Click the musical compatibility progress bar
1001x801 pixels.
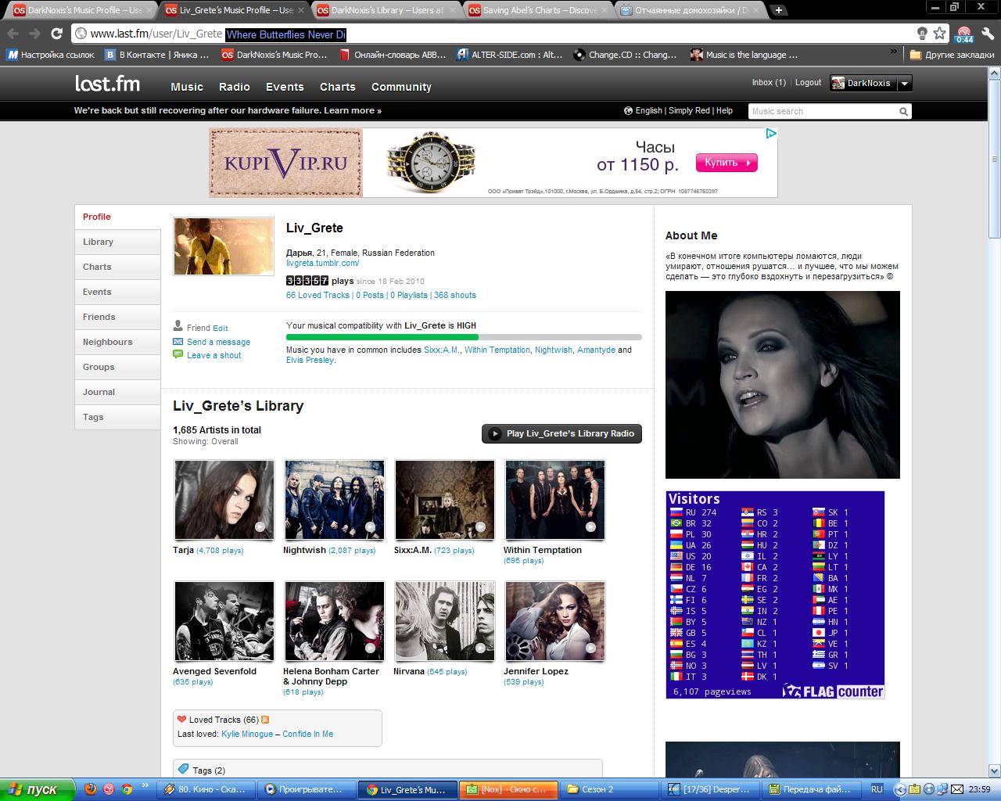[x=464, y=337]
